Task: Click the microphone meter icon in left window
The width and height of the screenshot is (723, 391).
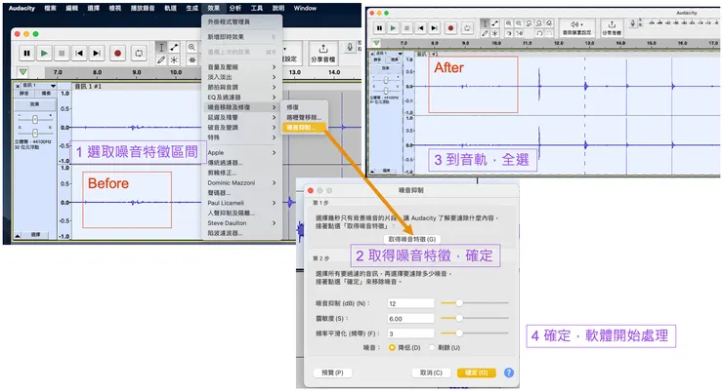Action: click(x=350, y=47)
